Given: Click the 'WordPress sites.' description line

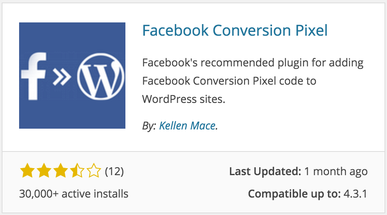Looking at the screenshot, I should point(184,99).
